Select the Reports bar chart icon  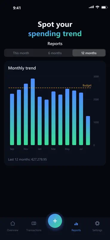(76, 224)
